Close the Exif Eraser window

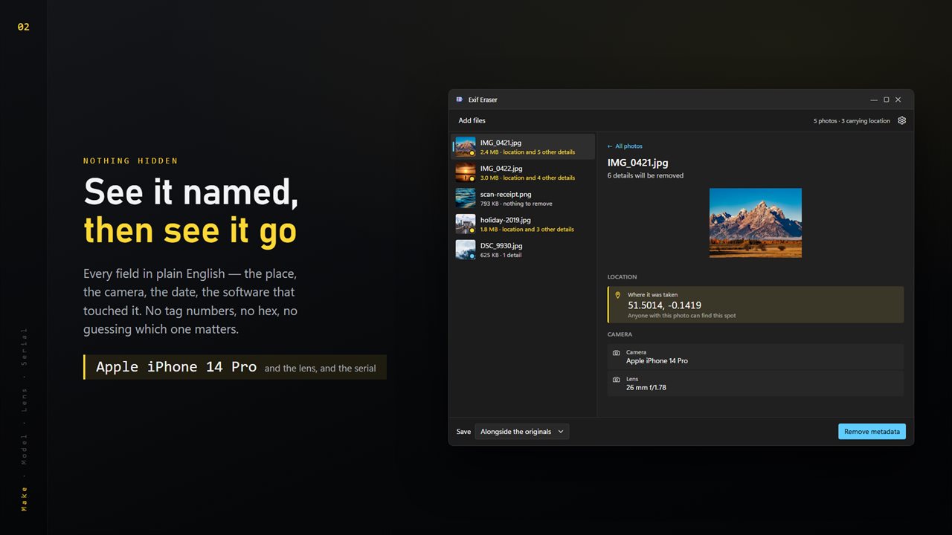tap(898, 100)
